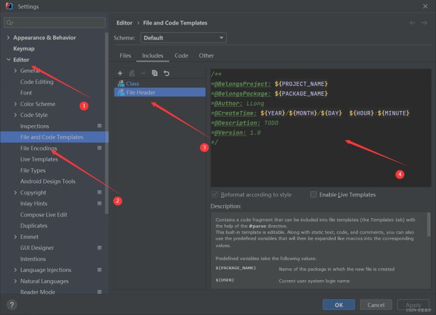Click the back navigation arrow
The width and height of the screenshot is (436, 315).
413,23
